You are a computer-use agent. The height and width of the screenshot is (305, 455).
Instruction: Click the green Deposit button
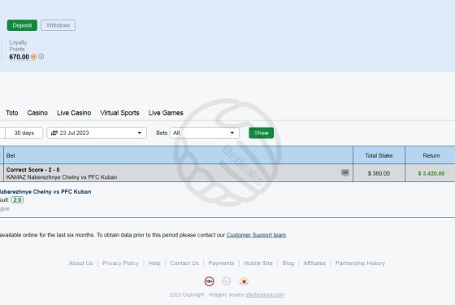(x=22, y=25)
